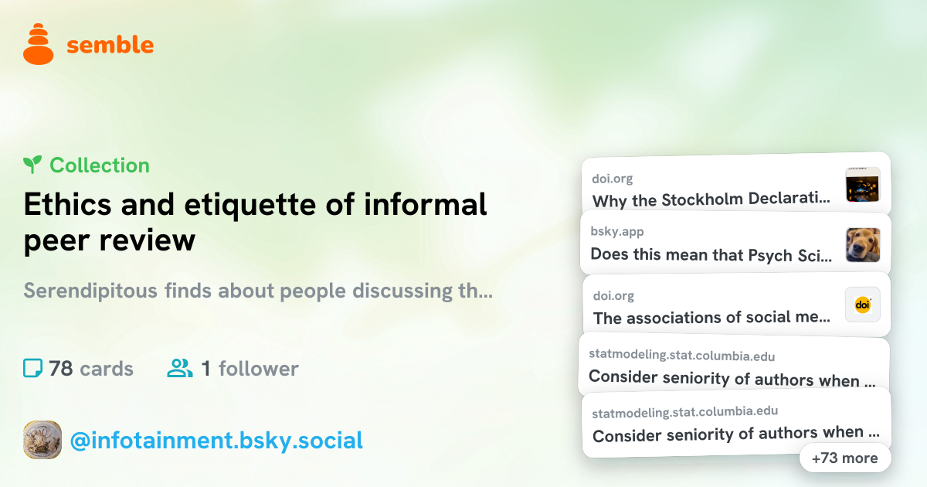
Task: Open the upper 'Consider seniority of authors' card
Action: 734,366
